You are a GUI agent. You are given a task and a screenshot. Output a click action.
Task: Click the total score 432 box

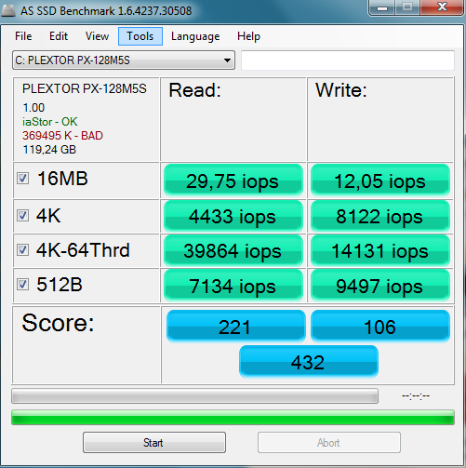[309, 362]
